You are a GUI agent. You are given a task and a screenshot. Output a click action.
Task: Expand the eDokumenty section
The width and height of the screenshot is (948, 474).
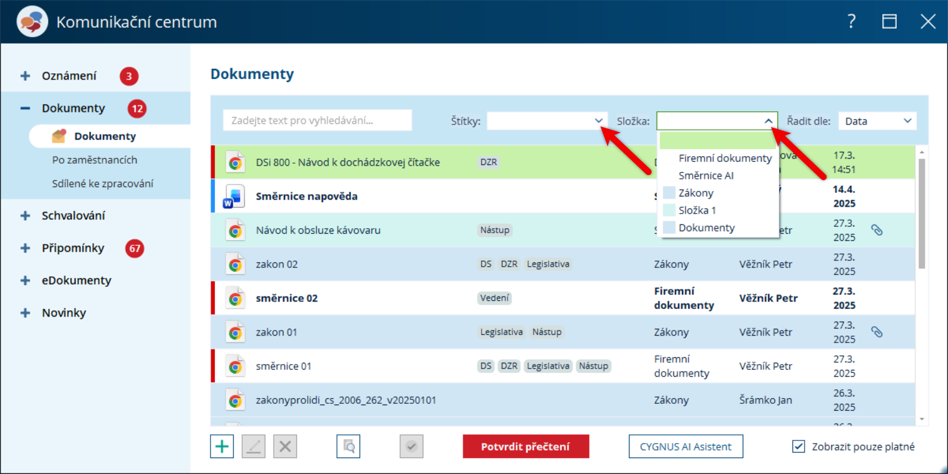(x=25, y=280)
